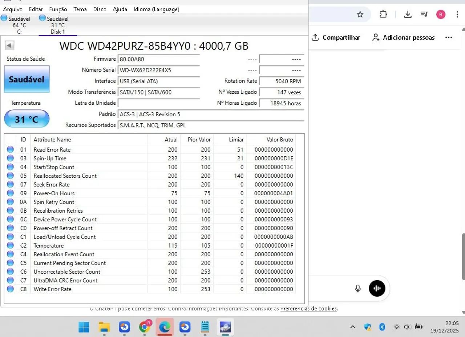Image resolution: width=465 pixels, height=337 pixels.
Task: Open the Função menu
Action: 58,9
